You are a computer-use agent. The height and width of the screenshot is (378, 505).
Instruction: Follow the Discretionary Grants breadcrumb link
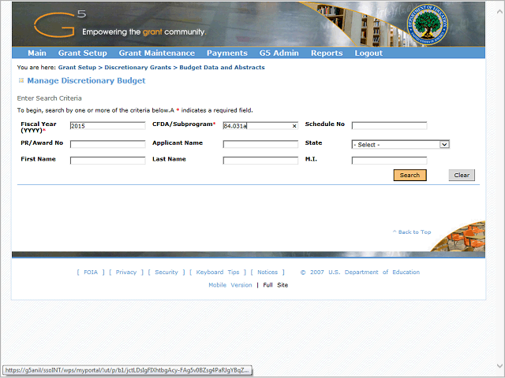(137, 68)
